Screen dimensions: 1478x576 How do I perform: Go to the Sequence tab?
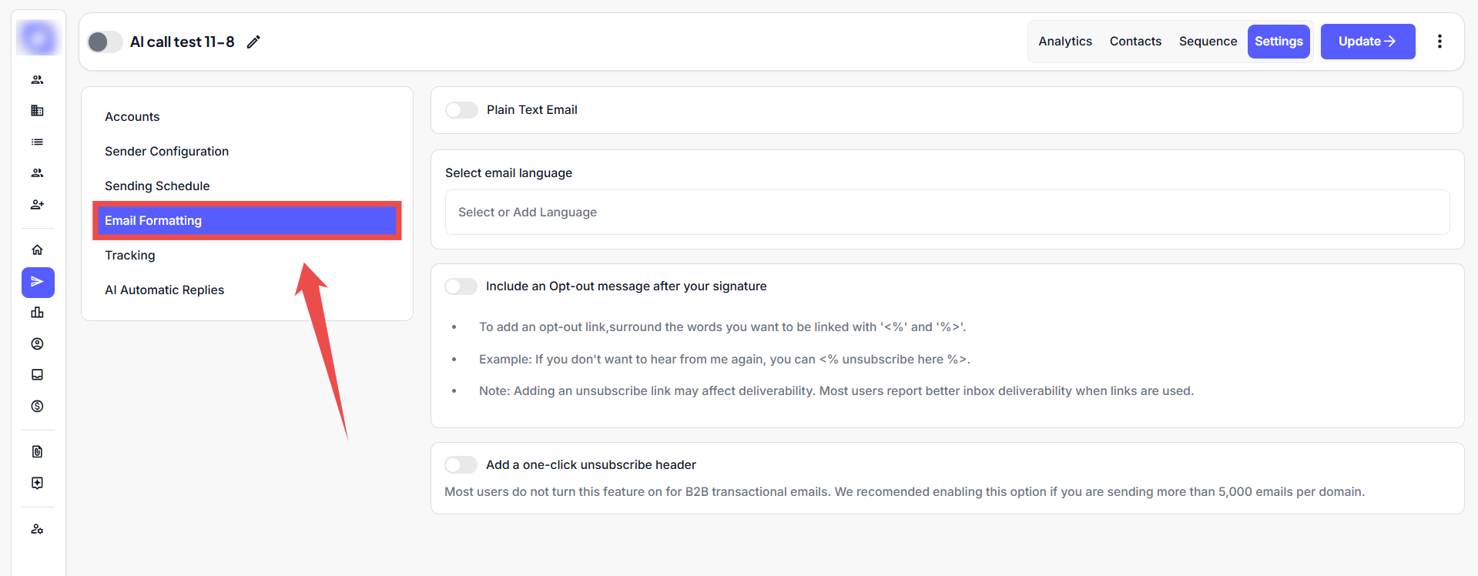pyautogui.click(x=1207, y=42)
